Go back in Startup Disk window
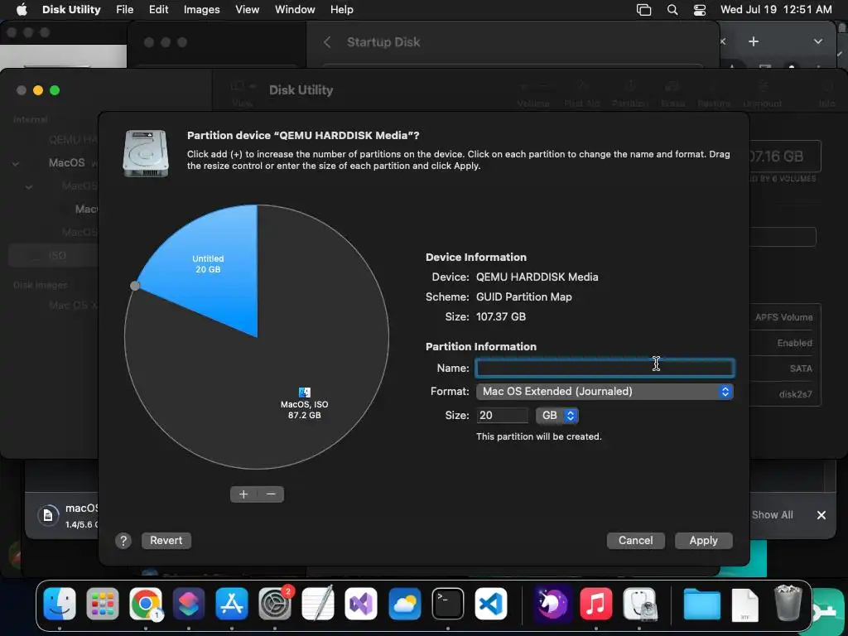848x636 pixels. (x=326, y=42)
